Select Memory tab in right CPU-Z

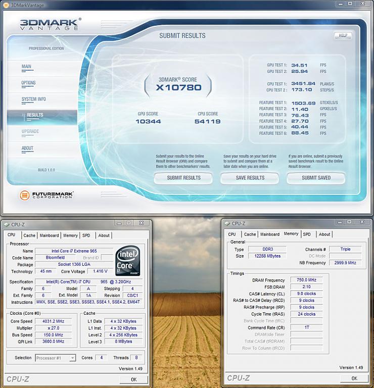point(291,233)
